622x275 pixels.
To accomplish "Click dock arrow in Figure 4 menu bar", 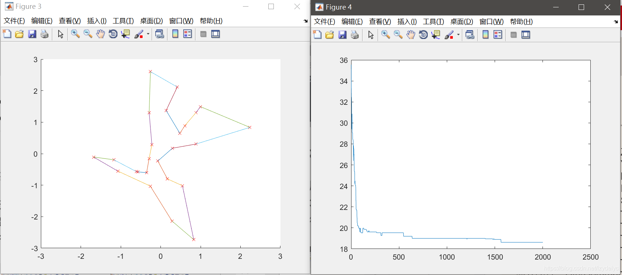I will (616, 22).
